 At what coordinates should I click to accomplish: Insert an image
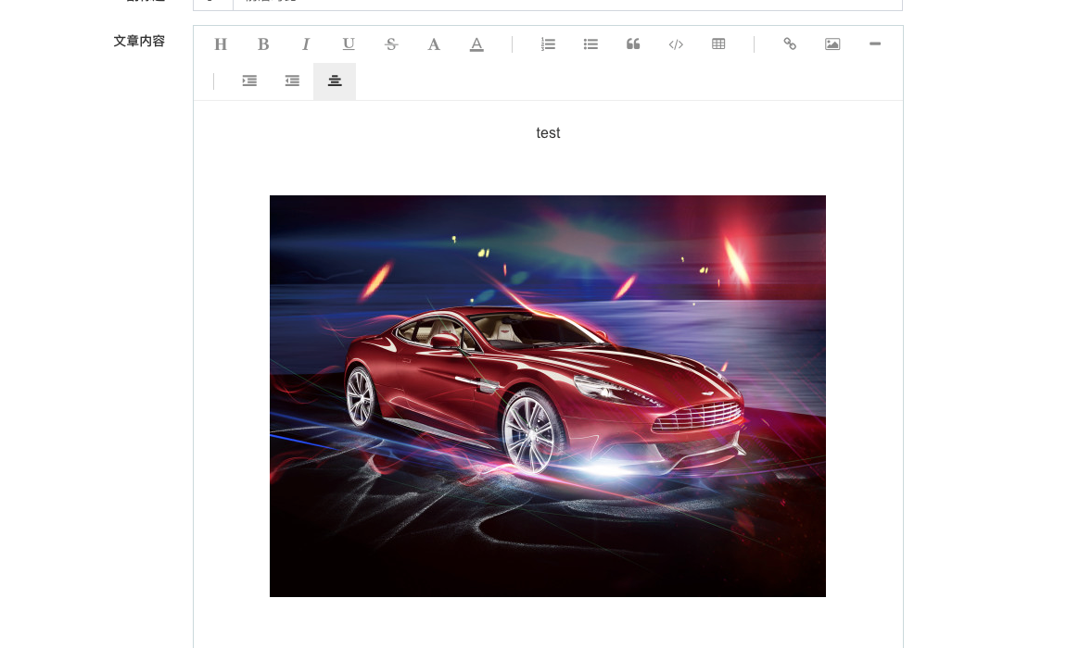point(832,44)
